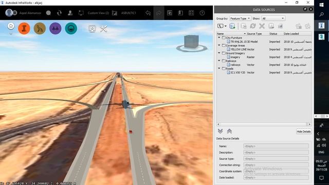Click the undo arrow in top bar
Image resolution: width=329 pixels, height=185 pixels.
tap(148, 13)
